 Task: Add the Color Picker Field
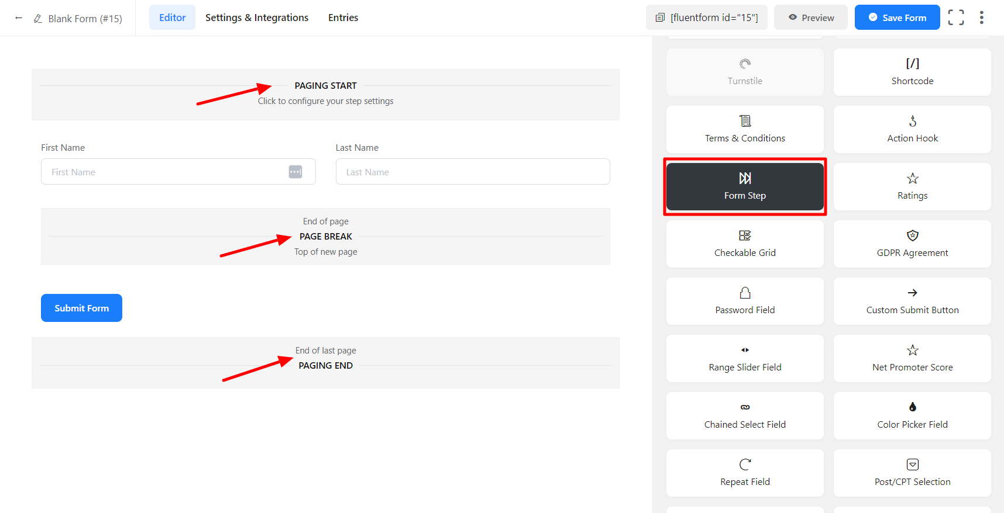[912, 415]
